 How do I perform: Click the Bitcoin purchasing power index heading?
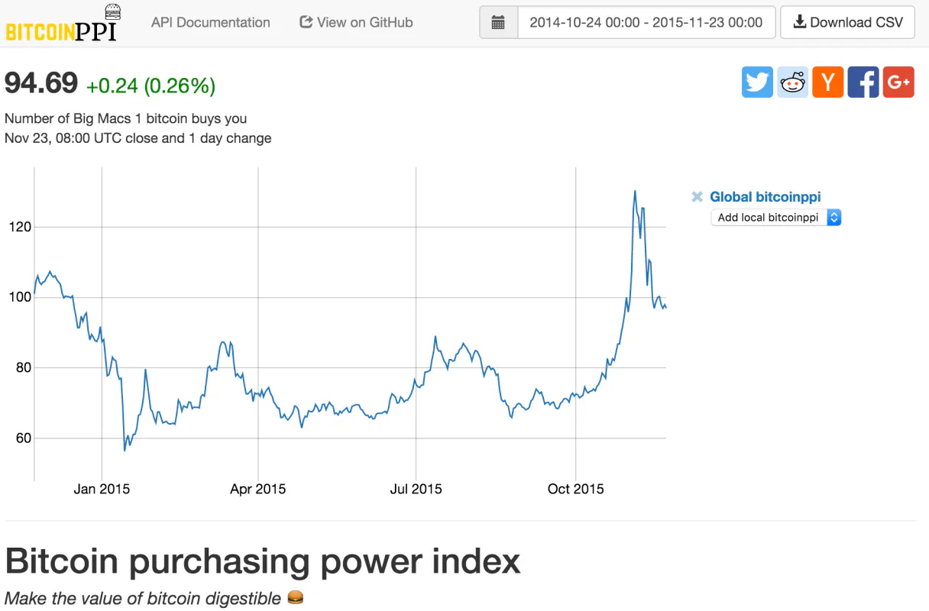263,561
